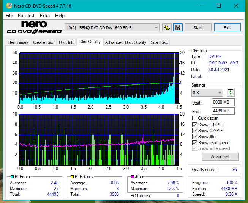Image resolution: width=248 pixels, height=203 pixels.
Task: Click the Position value 4488 MB
Action: point(229,189)
